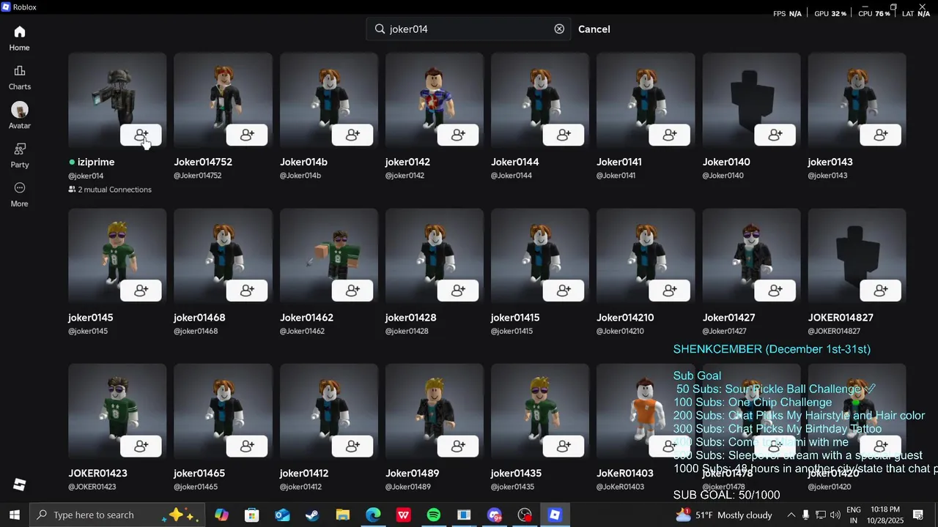Image resolution: width=938 pixels, height=527 pixels.
Task: Open File Explorer from the taskbar
Action: coord(342,515)
